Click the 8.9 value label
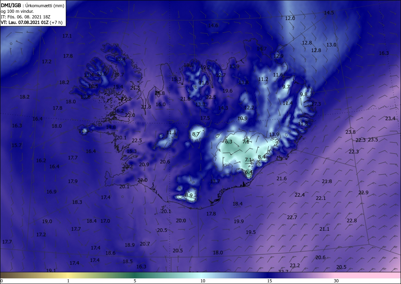The width and height of the screenshot is (401, 284). 189,195
